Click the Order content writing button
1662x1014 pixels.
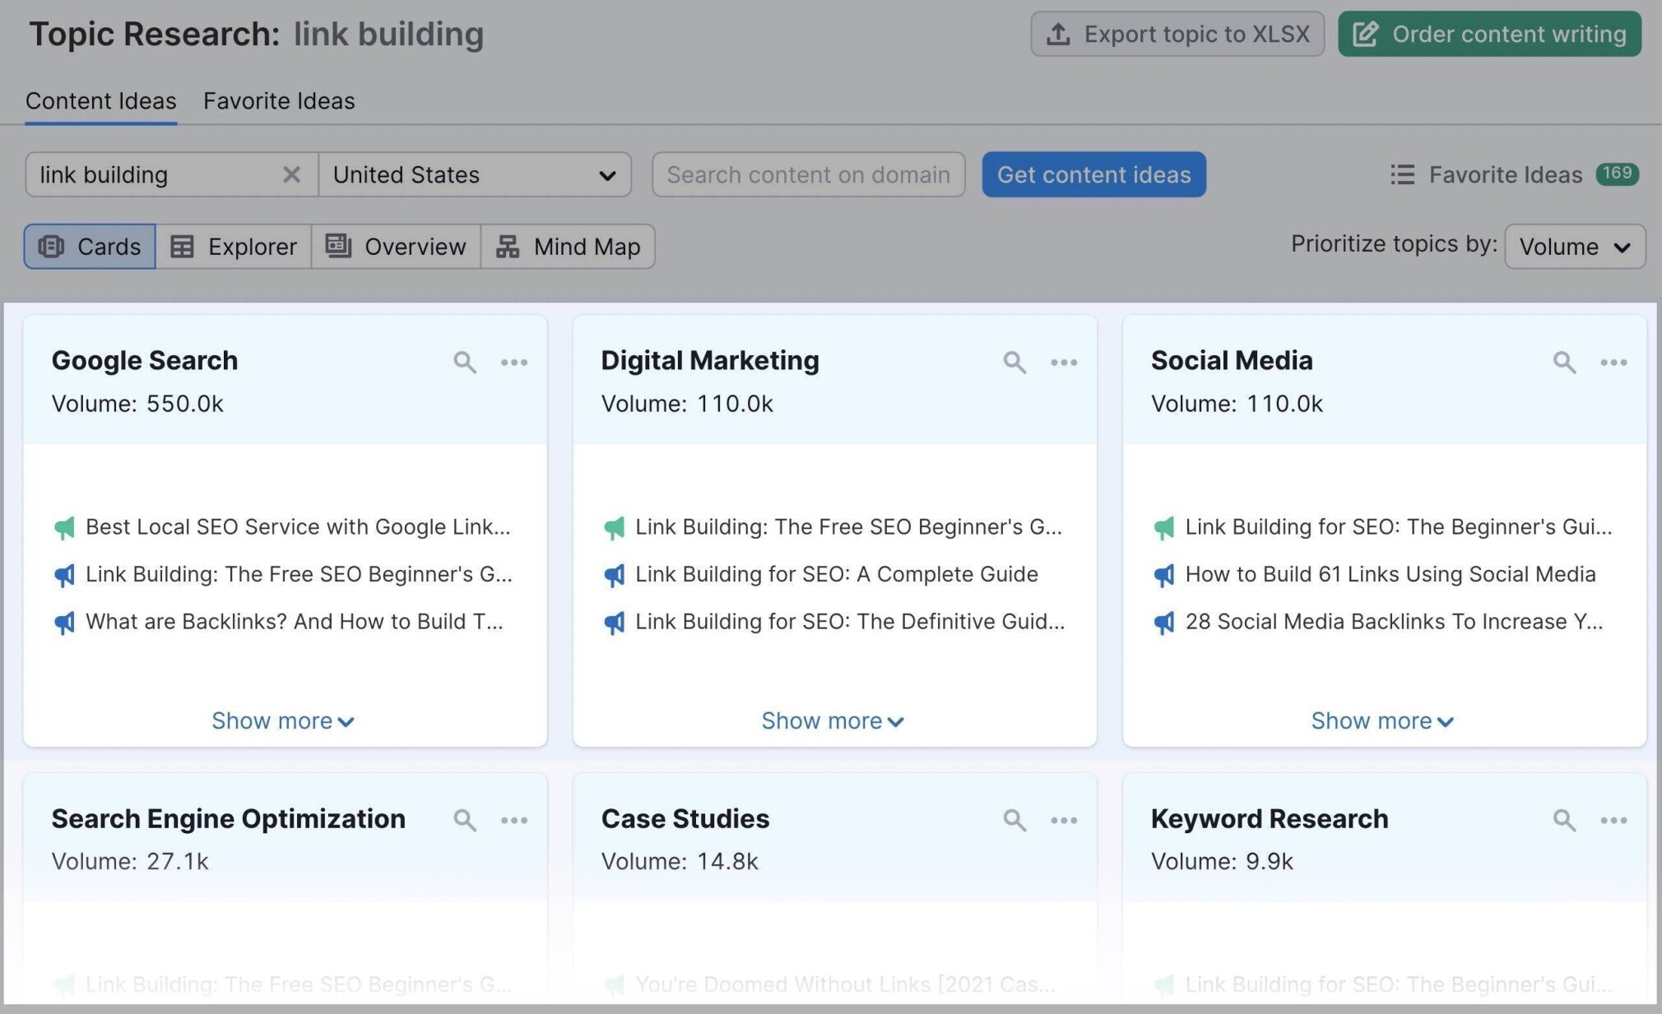(x=1493, y=32)
